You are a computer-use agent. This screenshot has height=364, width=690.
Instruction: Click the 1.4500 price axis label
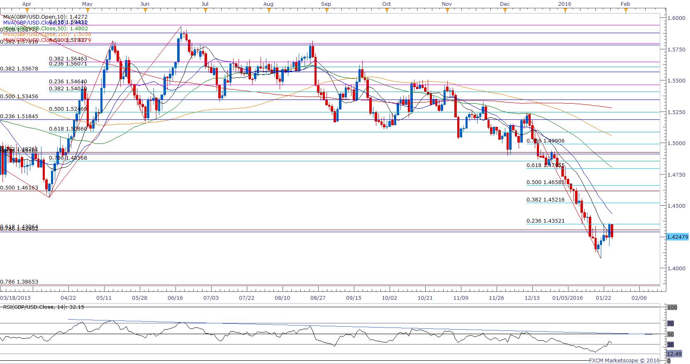[x=676, y=206]
